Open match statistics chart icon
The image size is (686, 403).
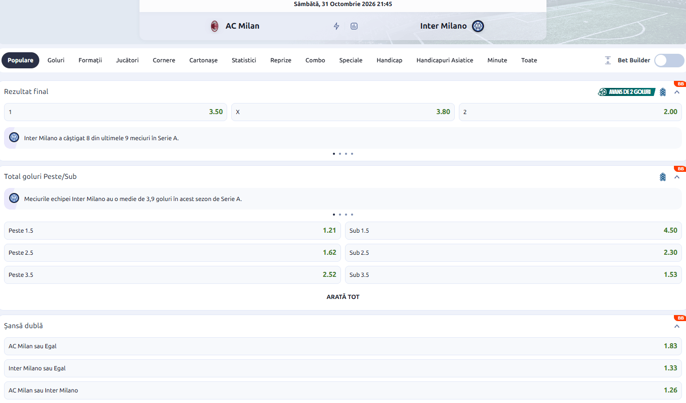coord(354,26)
